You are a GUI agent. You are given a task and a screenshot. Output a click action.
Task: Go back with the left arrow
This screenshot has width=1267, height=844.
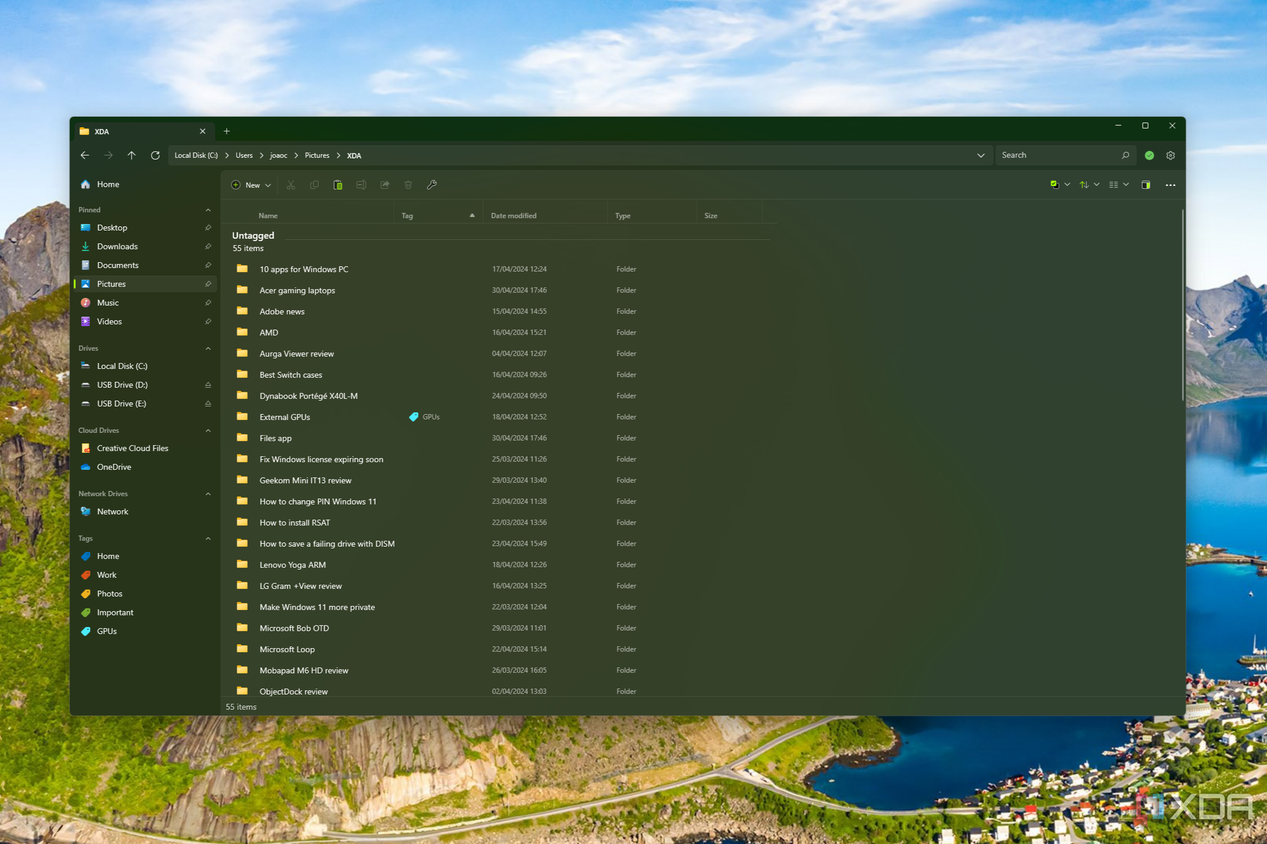point(85,155)
